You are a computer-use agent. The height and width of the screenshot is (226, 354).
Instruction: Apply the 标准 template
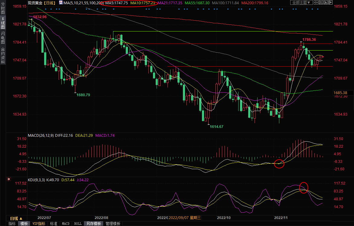tap(54, 224)
